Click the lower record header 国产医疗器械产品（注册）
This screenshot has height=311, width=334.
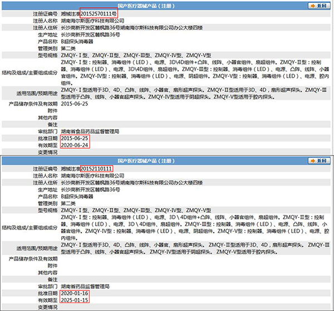tap(168, 160)
